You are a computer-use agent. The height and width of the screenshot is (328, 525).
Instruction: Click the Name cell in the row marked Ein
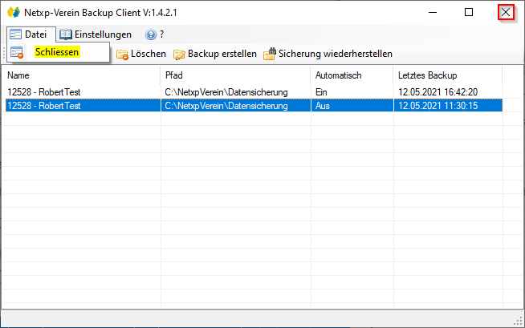coord(83,92)
